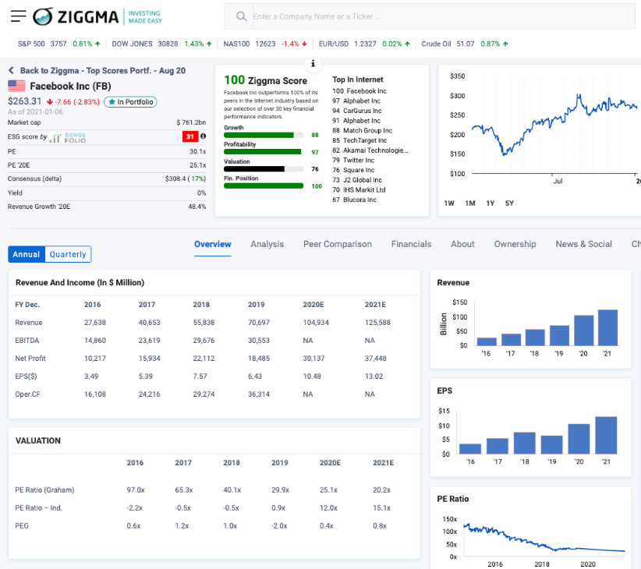Set price chart range to 5Y

click(509, 203)
